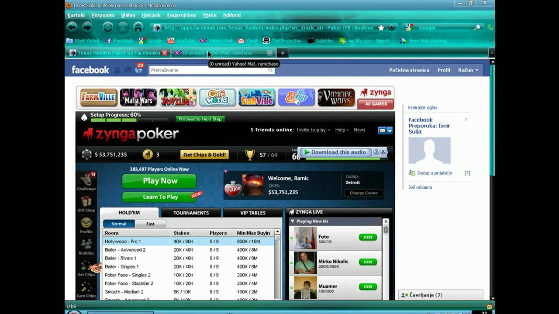Click the Change Casino button

(x=363, y=193)
